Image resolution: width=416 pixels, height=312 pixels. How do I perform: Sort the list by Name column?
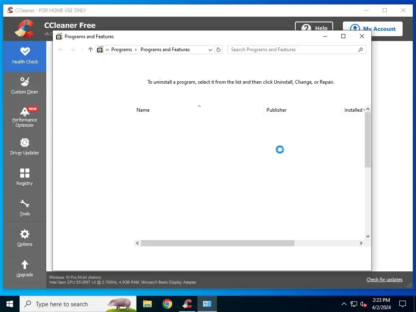tap(199, 110)
